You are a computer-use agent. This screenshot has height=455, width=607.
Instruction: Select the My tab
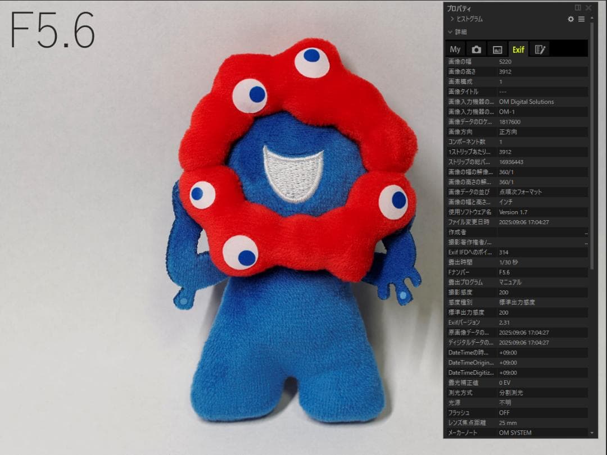click(455, 49)
